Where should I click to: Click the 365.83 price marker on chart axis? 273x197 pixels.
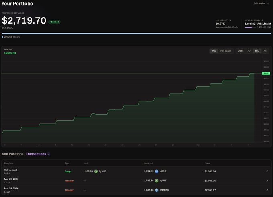point(266,73)
